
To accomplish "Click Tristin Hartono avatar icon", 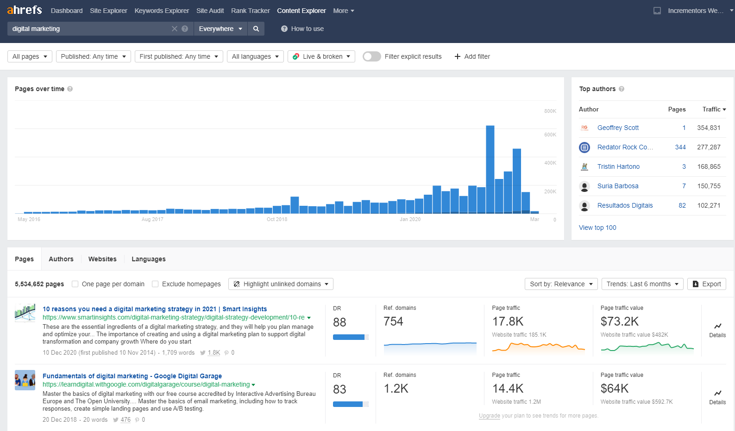I will (x=584, y=166).
